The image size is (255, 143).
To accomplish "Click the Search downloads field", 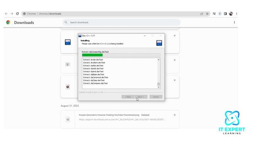I will tap(121, 22).
